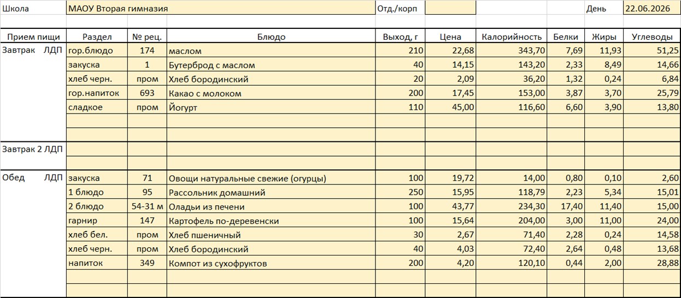This screenshot has width=681, height=298.
Task: Click the Овощи натуральные свежие (огурцы) cell
Action: pyautogui.click(x=271, y=178)
